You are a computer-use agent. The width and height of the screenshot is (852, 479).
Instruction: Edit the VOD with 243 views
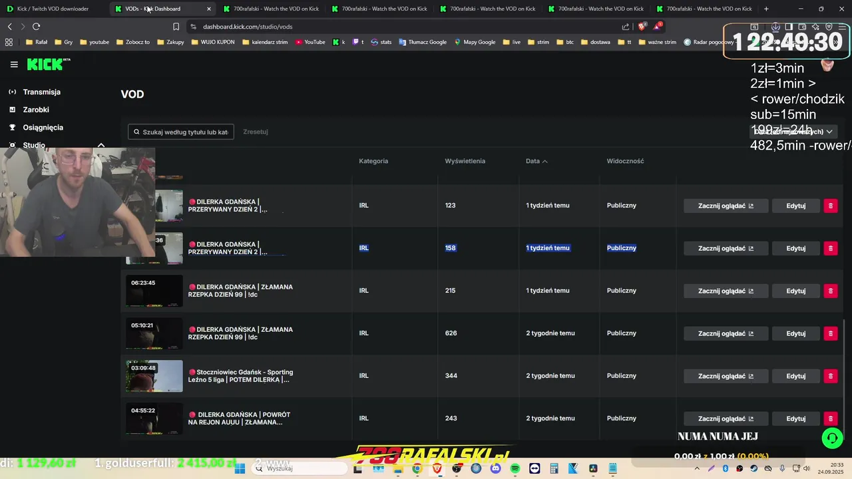pos(795,418)
